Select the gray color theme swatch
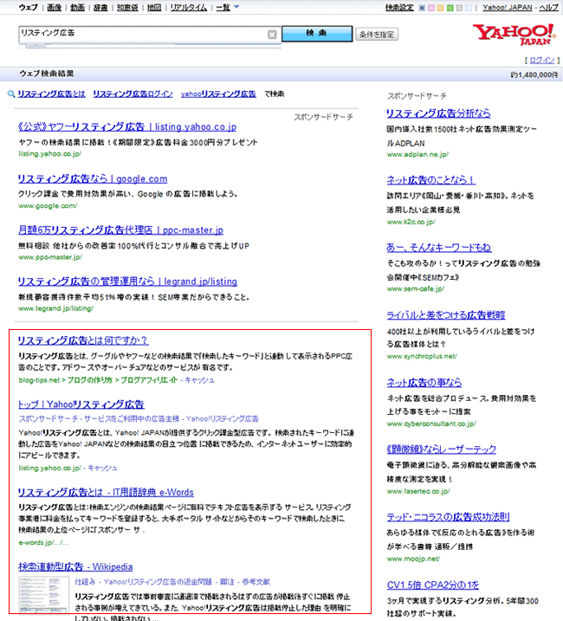 point(459,8)
